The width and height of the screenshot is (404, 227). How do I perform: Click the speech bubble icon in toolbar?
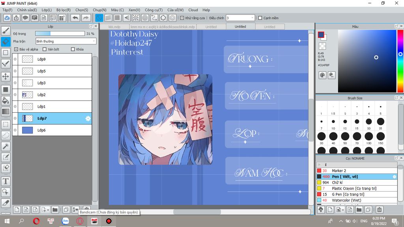tap(25, 18)
